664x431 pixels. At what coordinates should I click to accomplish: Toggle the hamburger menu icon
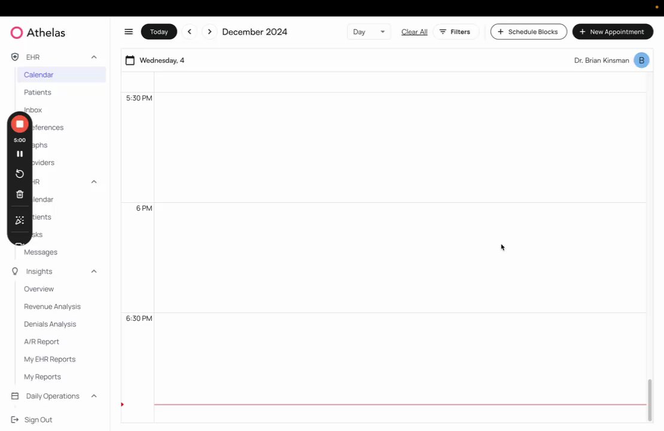tap(129, 32)
